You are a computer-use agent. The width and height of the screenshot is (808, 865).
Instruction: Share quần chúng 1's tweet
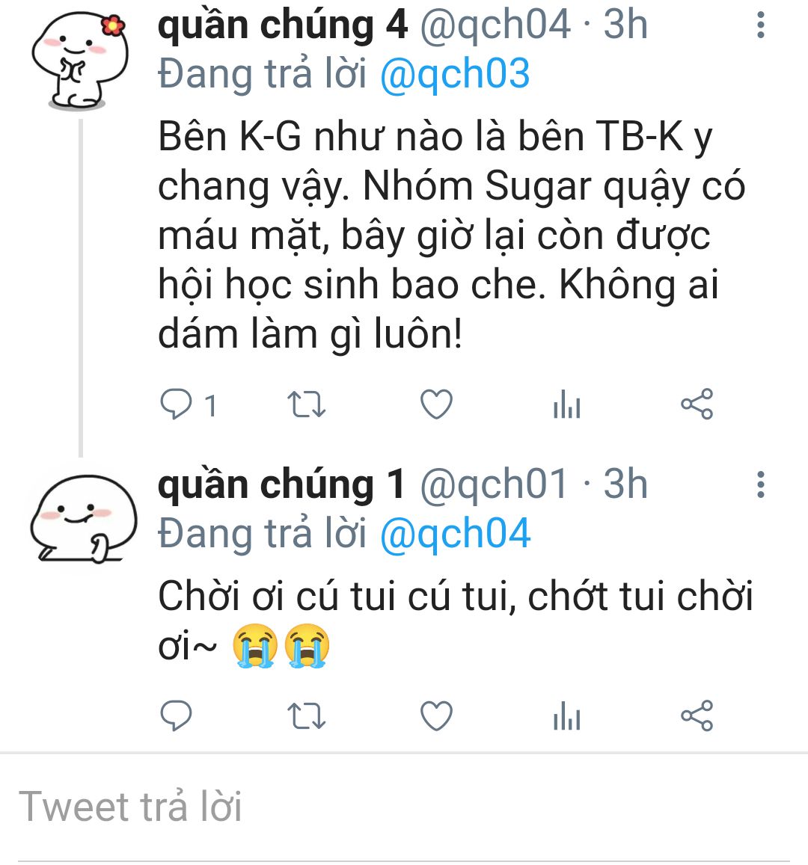pyautogui.click(x=697, y=716)
